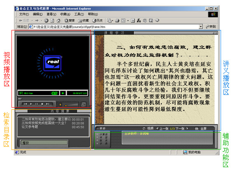This screenshot has width=235, height=175.
Task: Open the 联系 contact tool
Action: point(103,140)
